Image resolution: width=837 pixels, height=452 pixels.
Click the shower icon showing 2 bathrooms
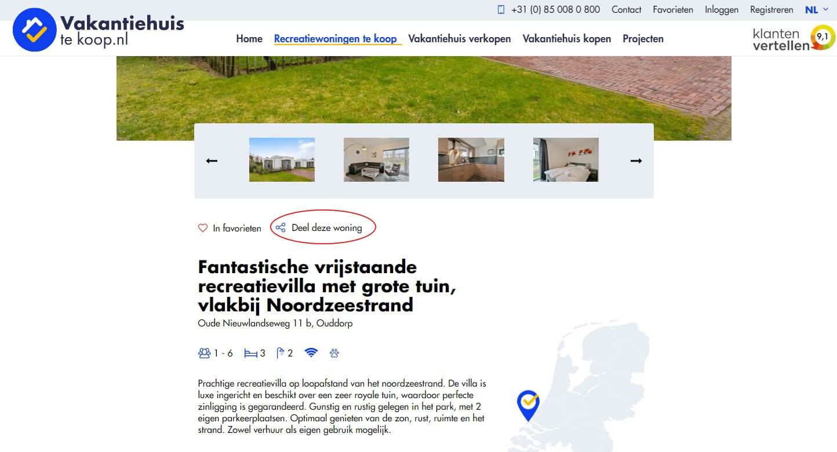coord(281,353)
